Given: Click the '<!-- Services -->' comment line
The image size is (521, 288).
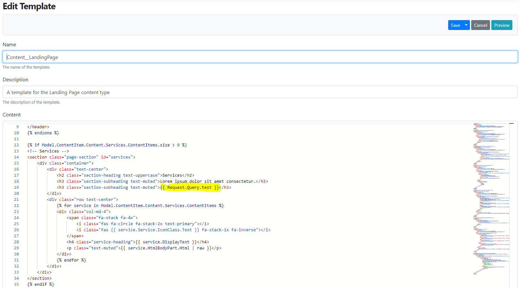Looking at the screenshot, I should point(48,151).
